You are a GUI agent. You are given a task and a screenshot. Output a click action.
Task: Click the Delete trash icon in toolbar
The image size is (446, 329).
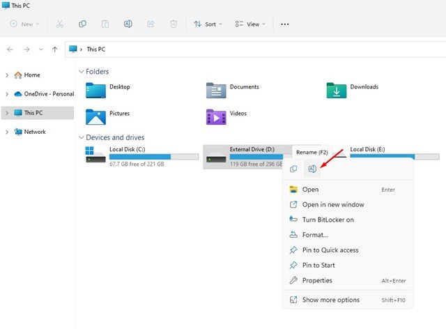pos(173,24)
